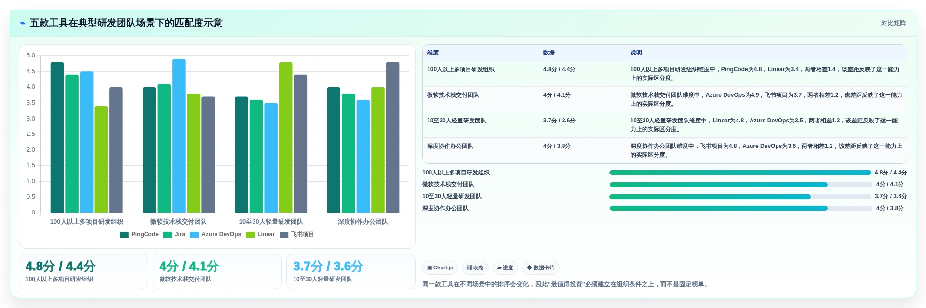The height and width of the screenshot is (308, 926).
Task: Toggle 飞书项目 series via legend label
Action: 302,234
